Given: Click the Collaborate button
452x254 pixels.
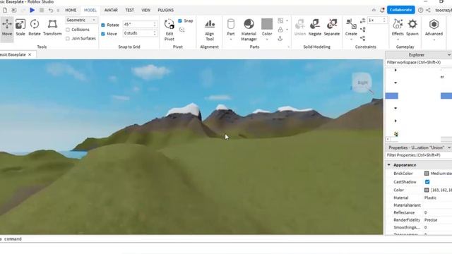Looking at the screenshot, I should [400, 10].
